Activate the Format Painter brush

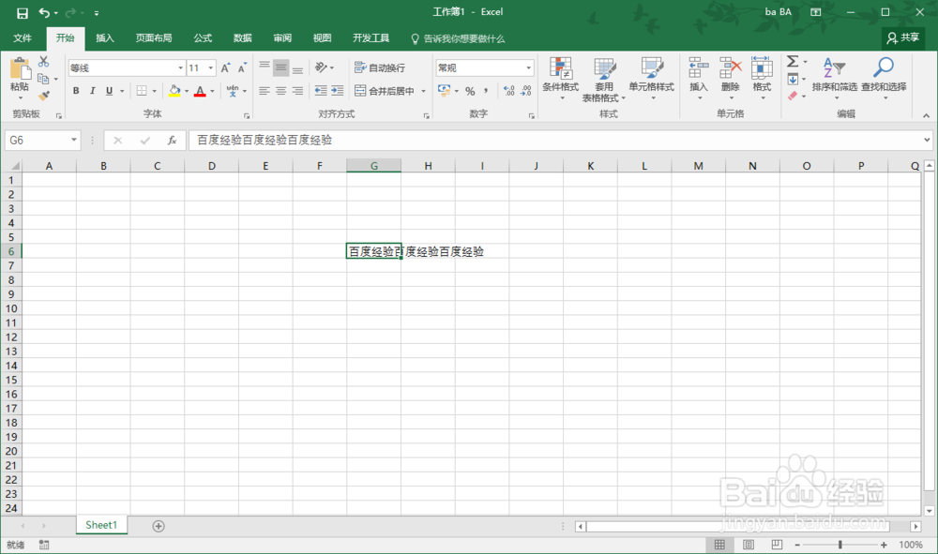(44, 96)
